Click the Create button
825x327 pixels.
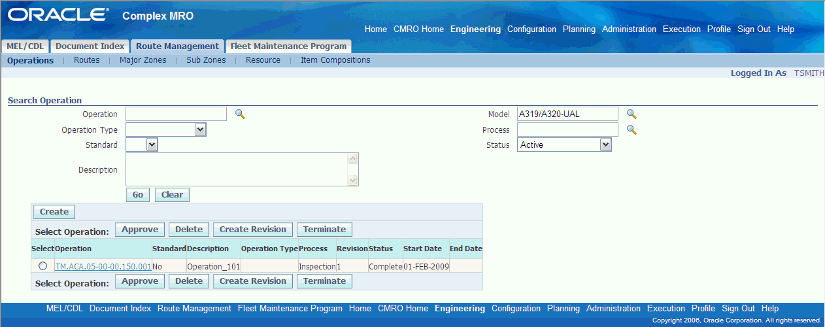54,212
